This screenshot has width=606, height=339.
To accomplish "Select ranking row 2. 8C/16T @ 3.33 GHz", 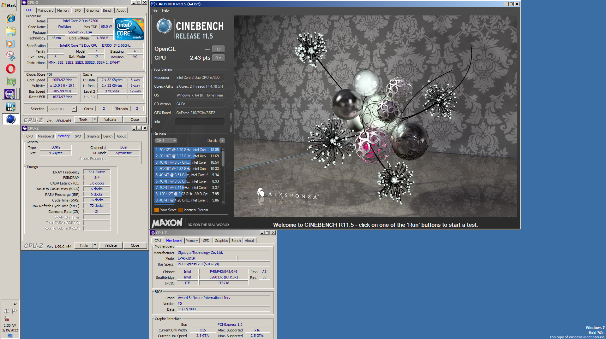I will point(187,156).
